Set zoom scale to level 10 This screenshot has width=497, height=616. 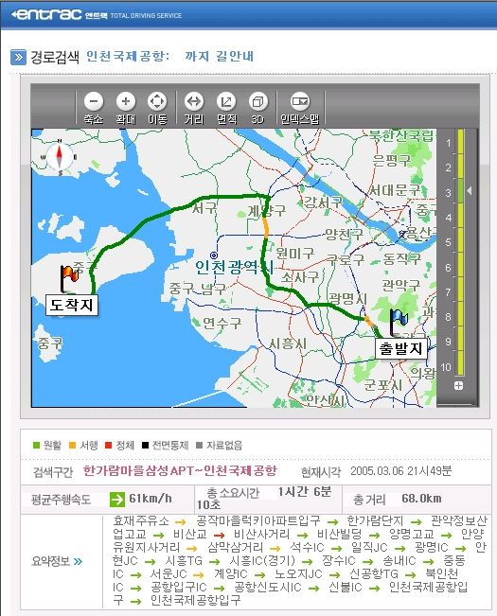click(x=446, y=367)
